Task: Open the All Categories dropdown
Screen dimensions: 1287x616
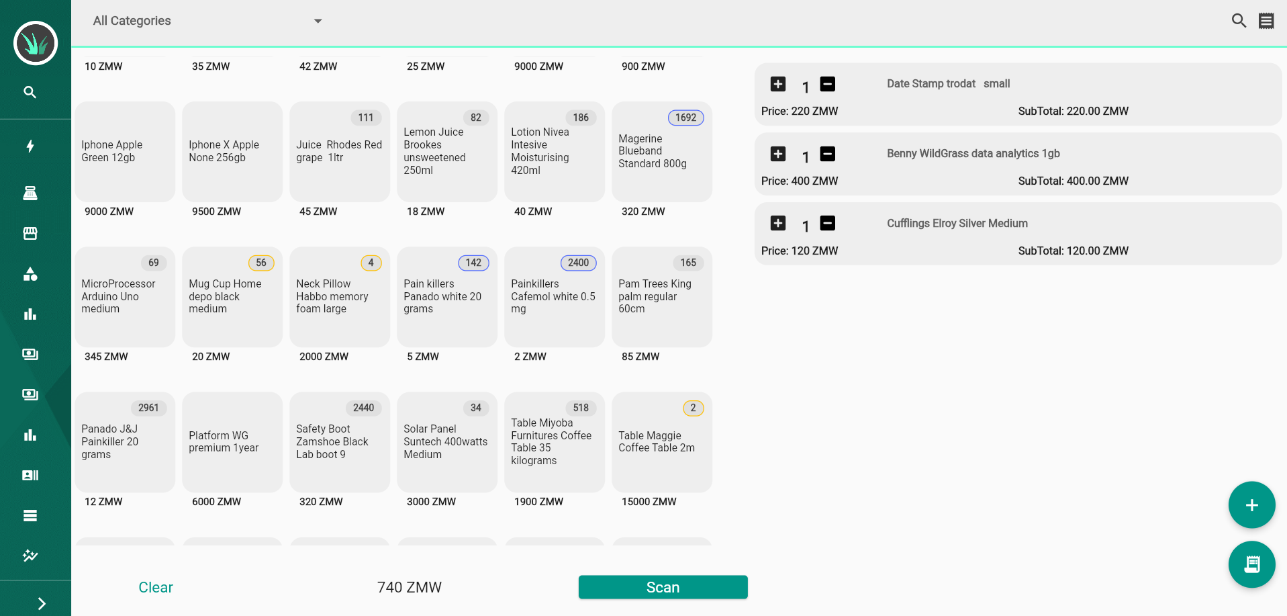Action: [207, 21]
